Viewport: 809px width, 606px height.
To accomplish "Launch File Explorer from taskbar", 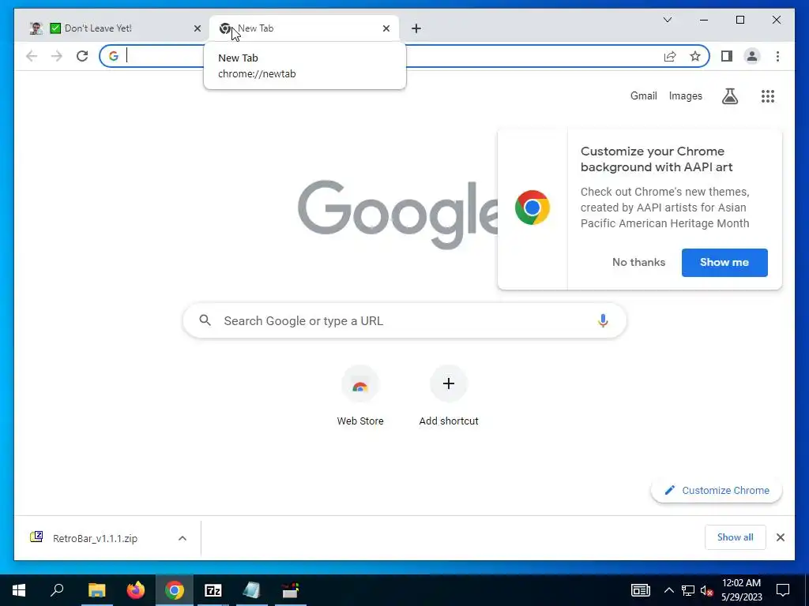I will (x=96, y=590).
